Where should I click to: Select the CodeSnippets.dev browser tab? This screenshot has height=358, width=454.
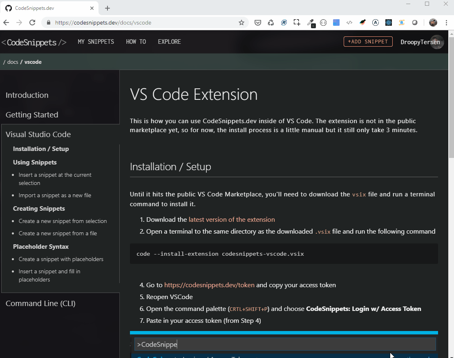click(x=49, y=8)
